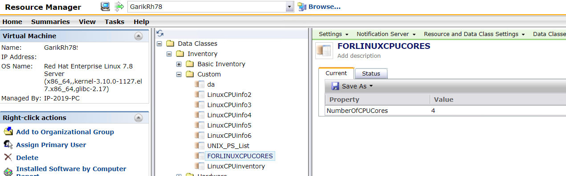Viewport: 566px width, 176px height.
Task: Switch to the Current tab
Action: (336, 73)
